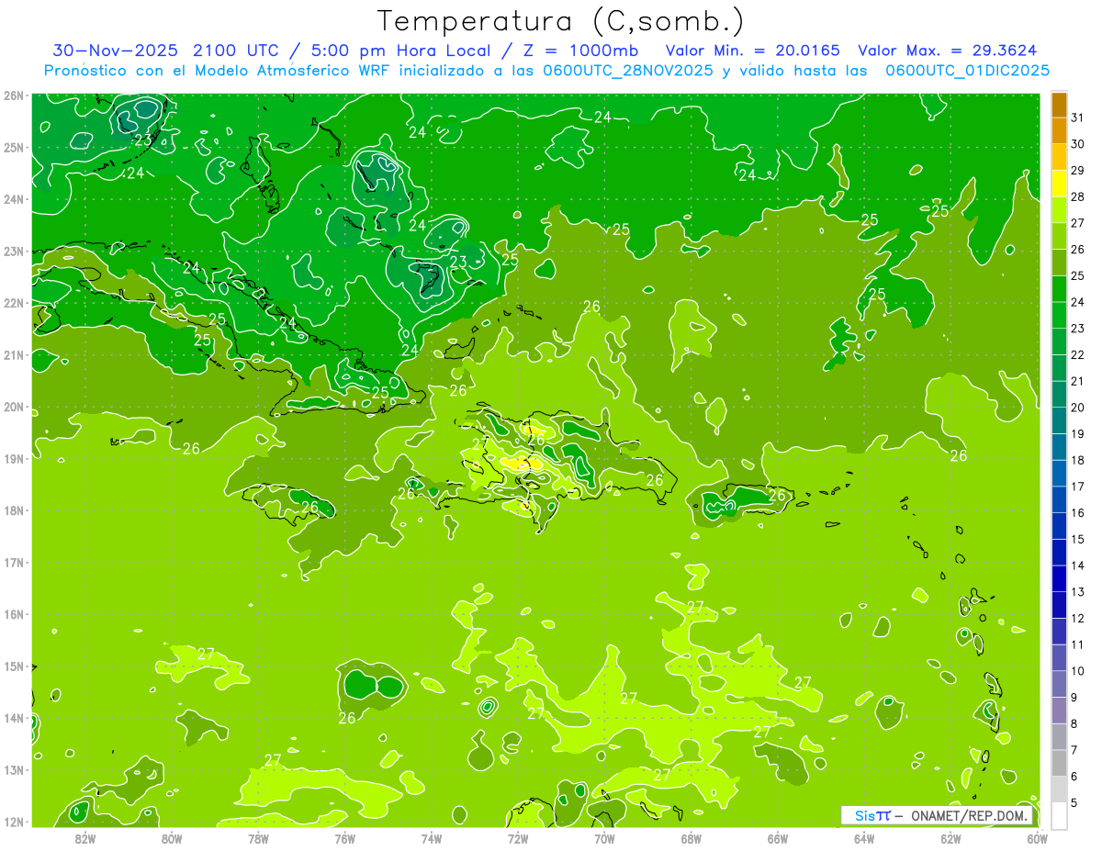The width and height of the screenshot is (1102, 851).
Task: Click the longitude axis label "80W"
Action: [172, 838]
